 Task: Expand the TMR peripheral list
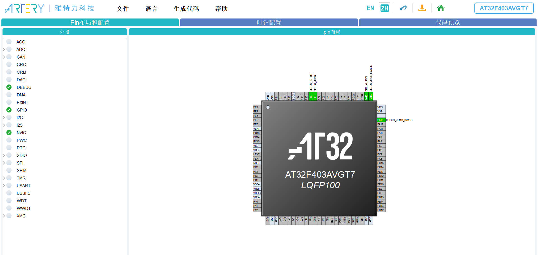click(4, 178)
